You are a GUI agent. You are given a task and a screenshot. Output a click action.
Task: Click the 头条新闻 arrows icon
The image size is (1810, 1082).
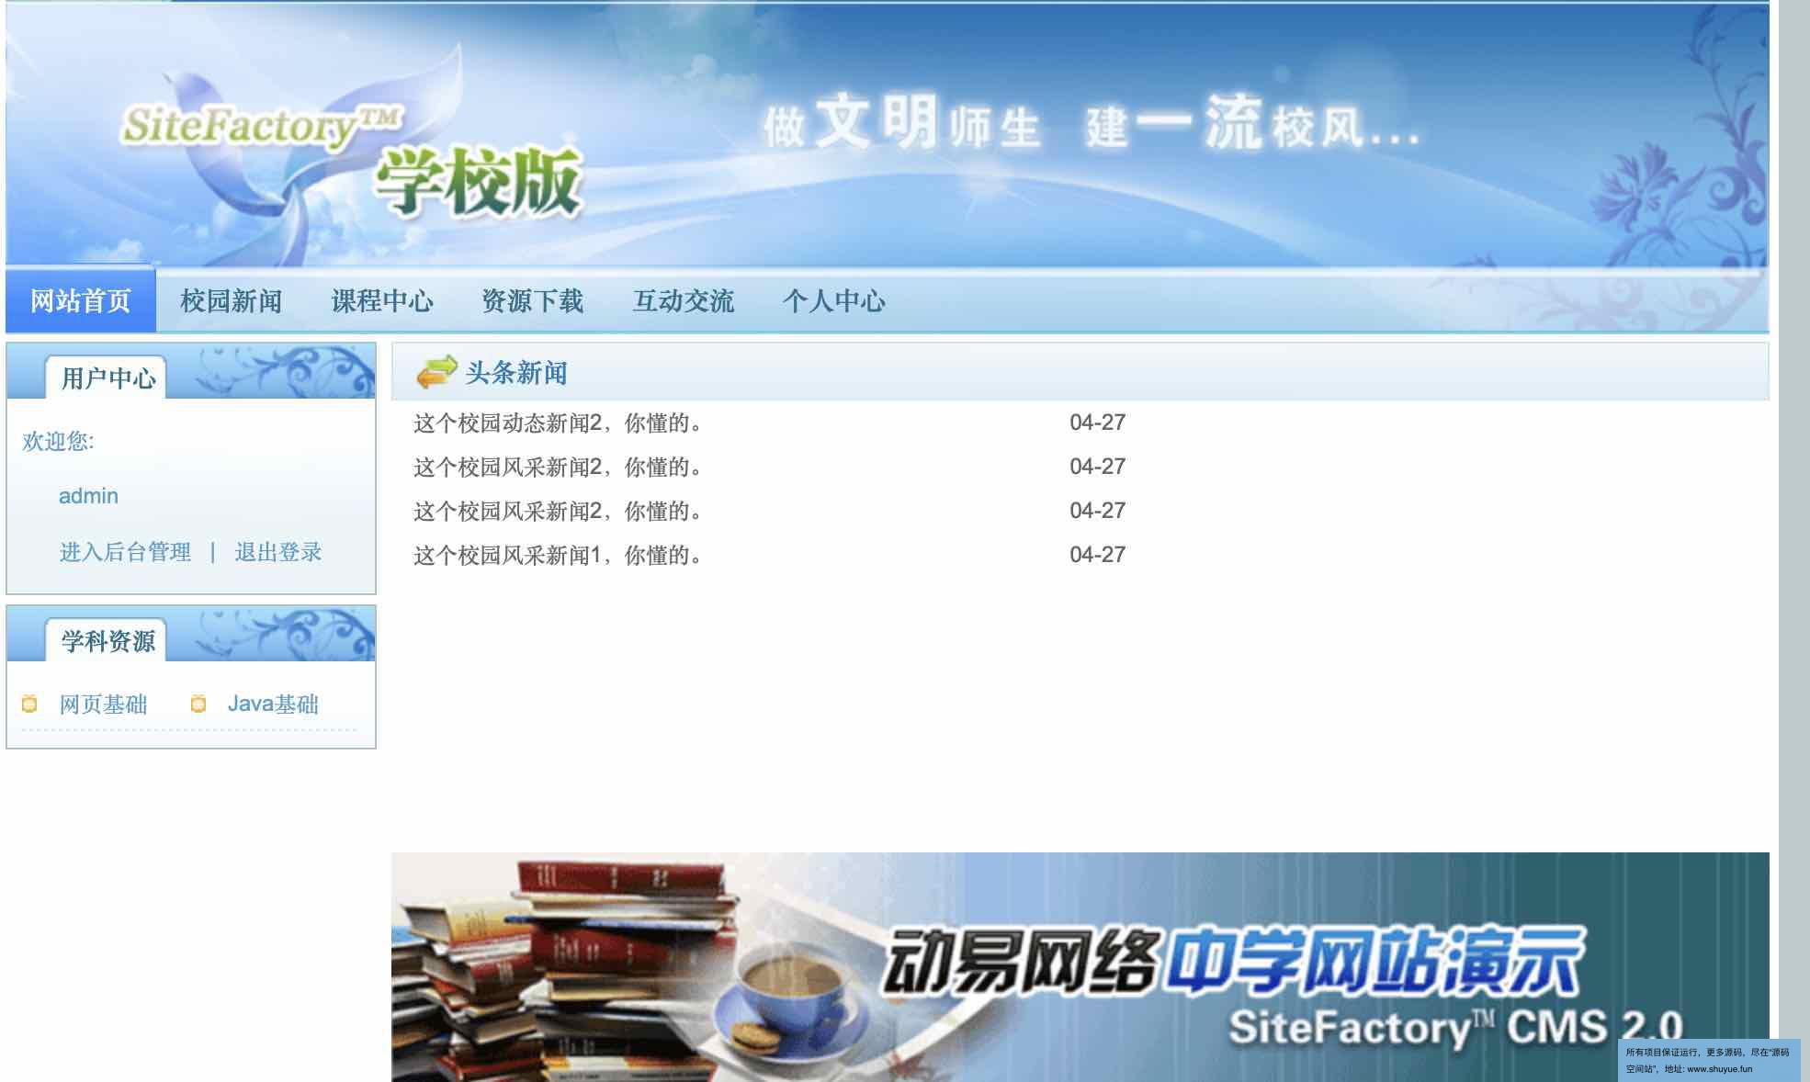click(x=436, y=372)
